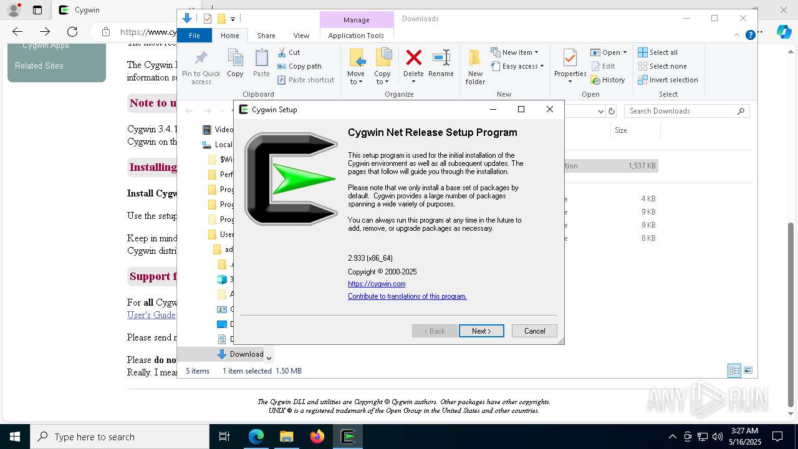Click the 1,537 KB file row

[x=611, y=166]
